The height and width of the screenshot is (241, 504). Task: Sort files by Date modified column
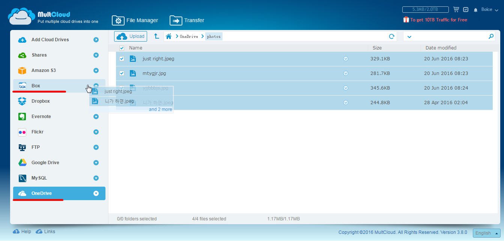coord(441,48)
